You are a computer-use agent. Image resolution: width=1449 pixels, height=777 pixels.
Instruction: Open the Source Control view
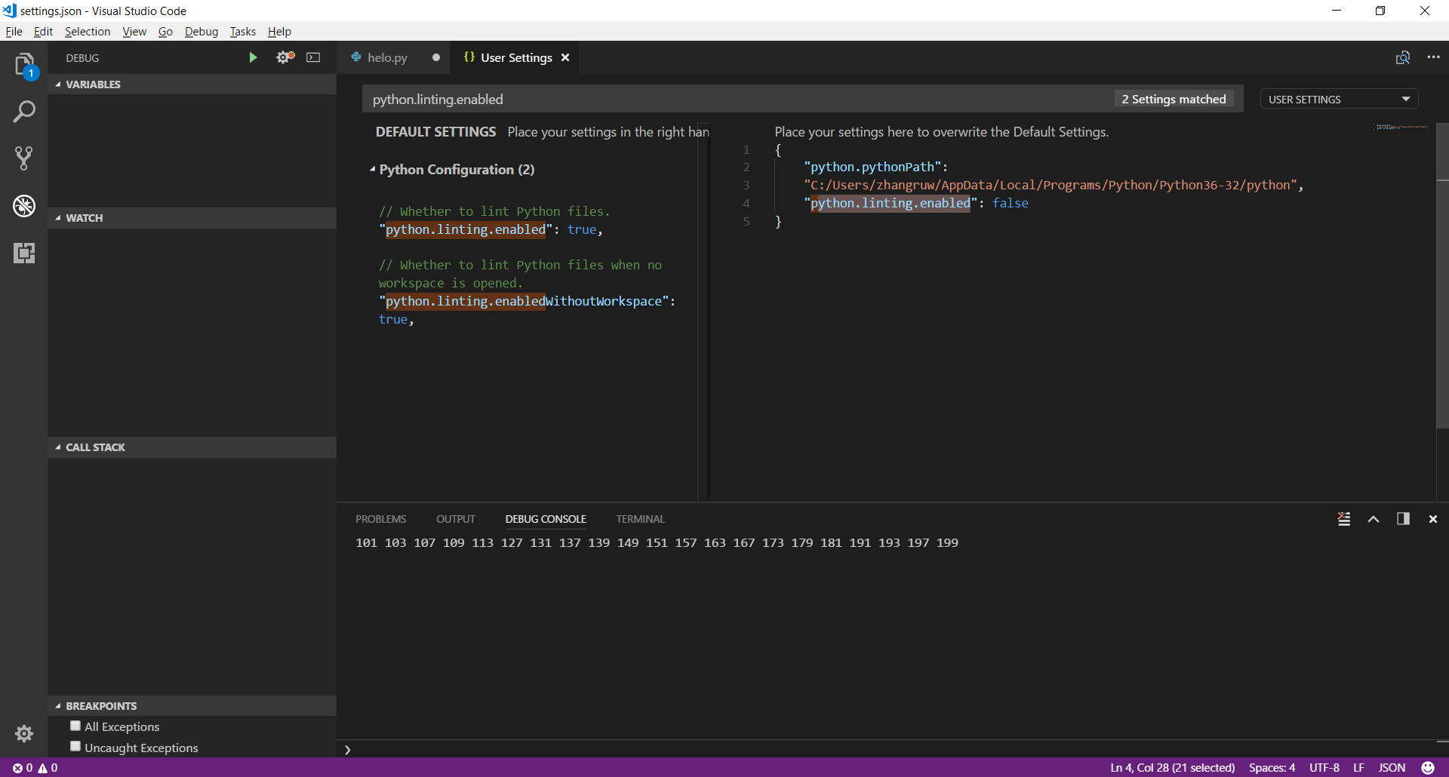pos(24,158)
